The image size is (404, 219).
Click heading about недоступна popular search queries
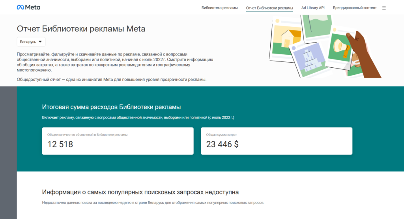140,192
